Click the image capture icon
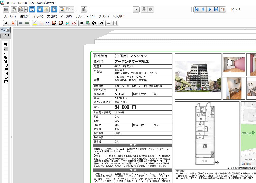Screen dimensions: 256x183 pos(62,9)
